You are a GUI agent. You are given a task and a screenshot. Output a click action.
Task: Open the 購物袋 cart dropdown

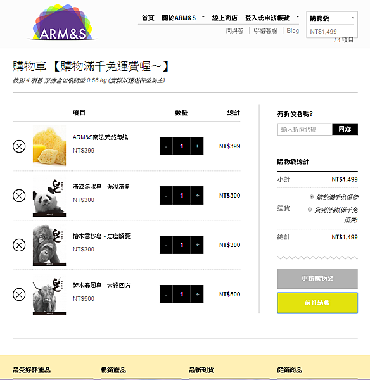pos(332,18)
